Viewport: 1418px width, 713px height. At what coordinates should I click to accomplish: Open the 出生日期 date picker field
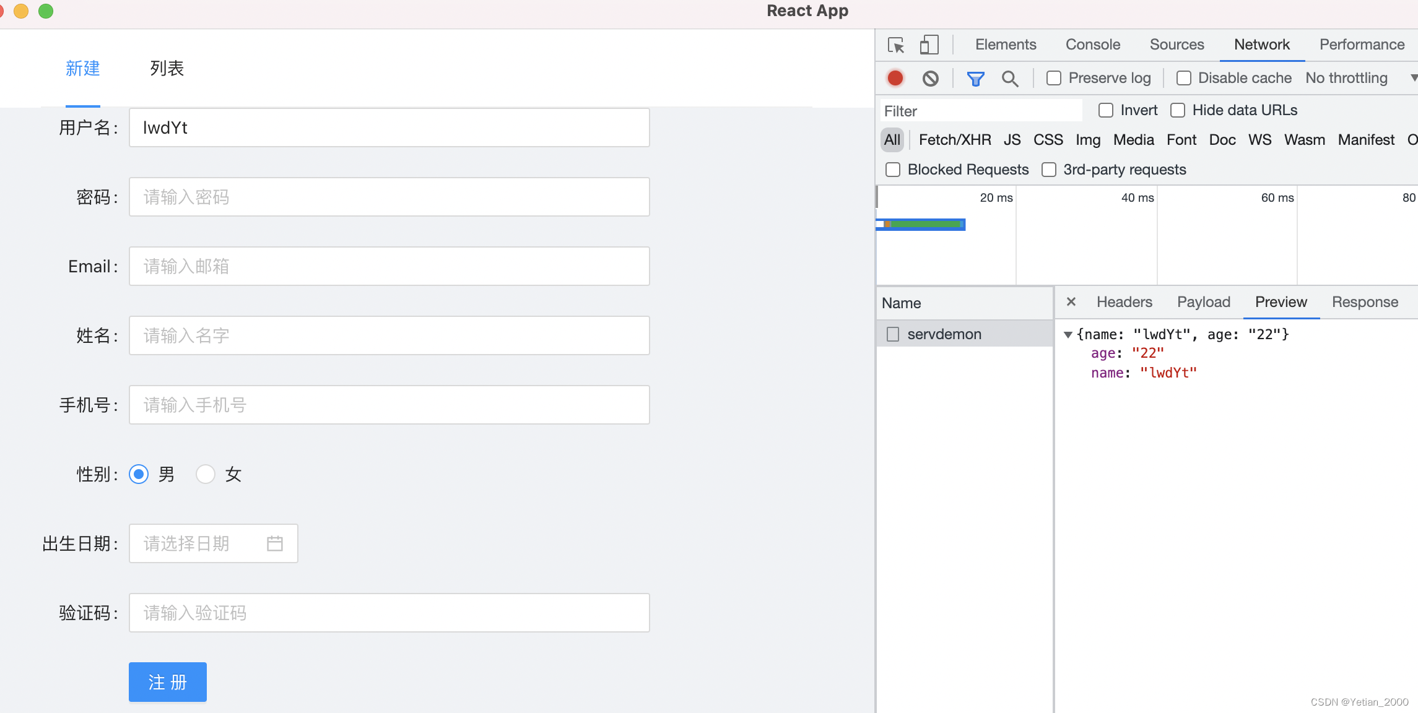213,543
